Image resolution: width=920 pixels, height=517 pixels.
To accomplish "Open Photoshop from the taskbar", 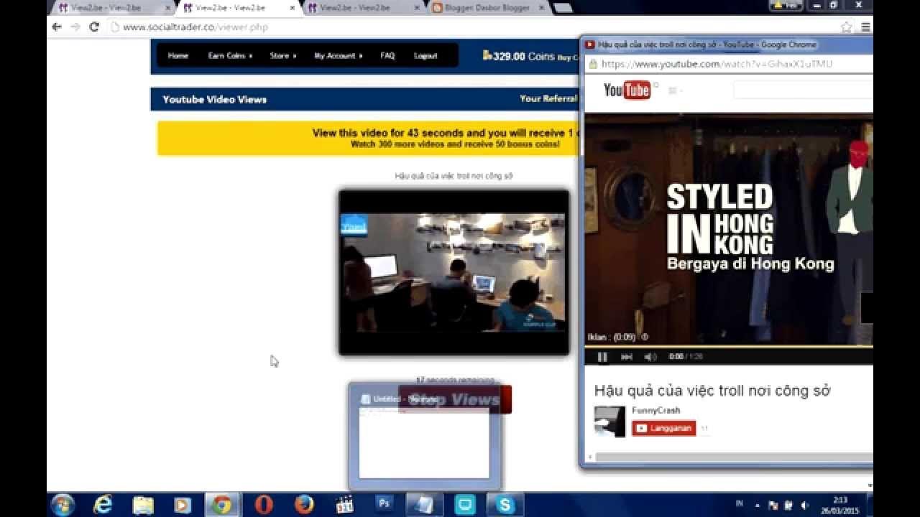I will click(385, 505).
